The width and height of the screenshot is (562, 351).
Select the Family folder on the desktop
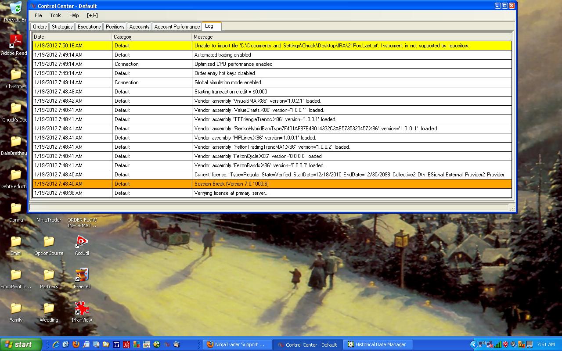click(16, 312)
